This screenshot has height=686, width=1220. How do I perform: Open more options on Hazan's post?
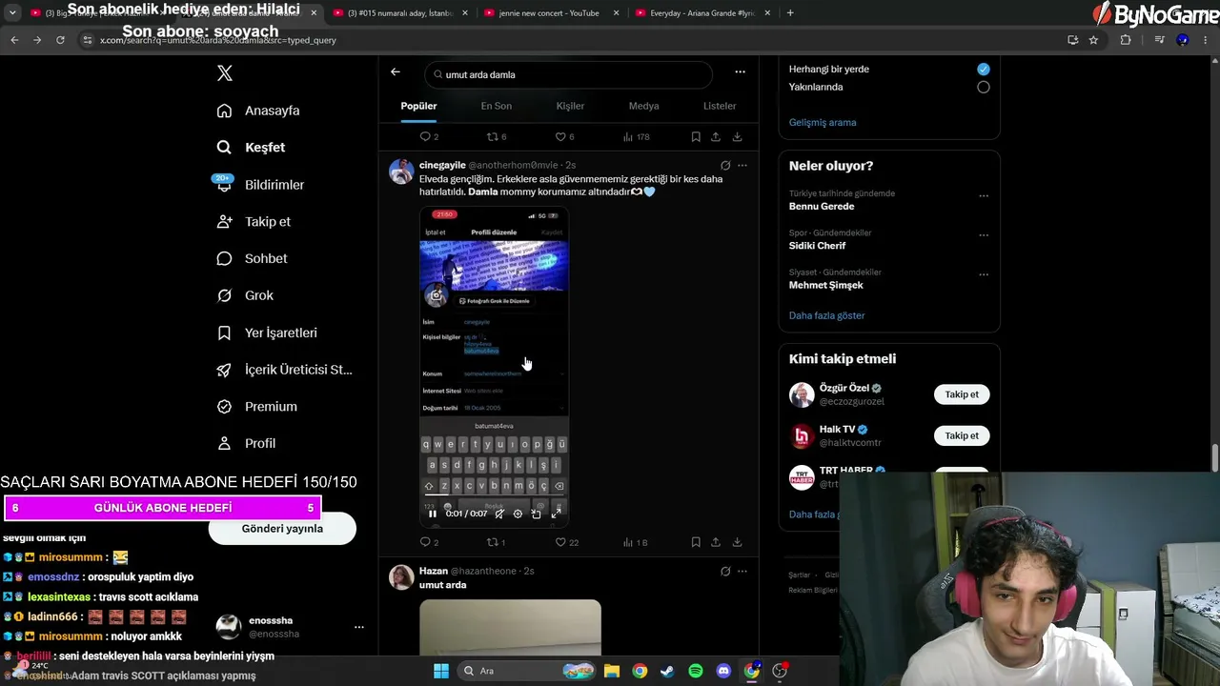pos(742,572)
